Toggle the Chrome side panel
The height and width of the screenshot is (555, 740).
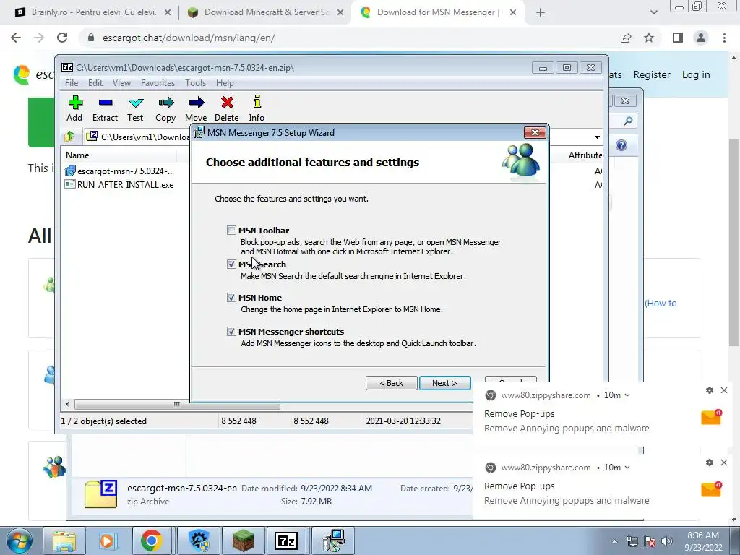tap(678, 38)
